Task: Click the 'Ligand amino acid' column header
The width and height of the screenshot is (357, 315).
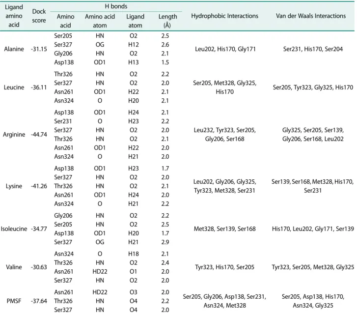Action: click(x=14, y=16)
